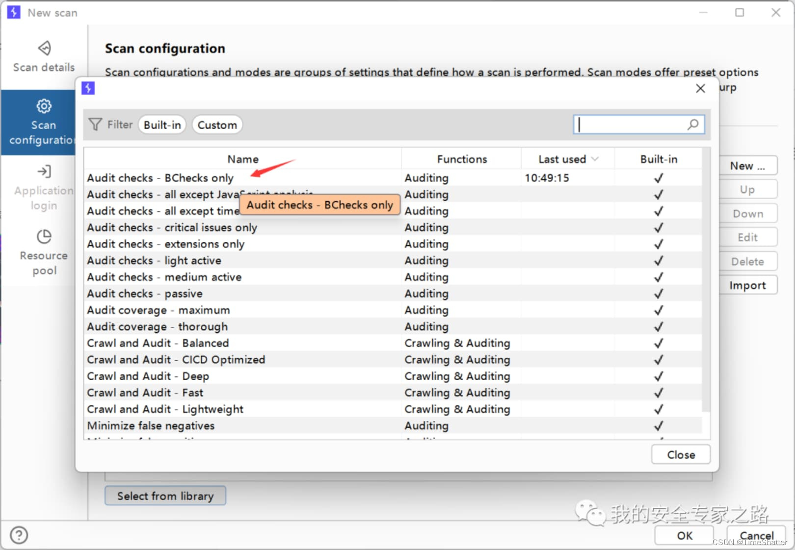Click the search magnifier icon
The image size is (795, 550).
pyautogui.click(x=692, y=125)
